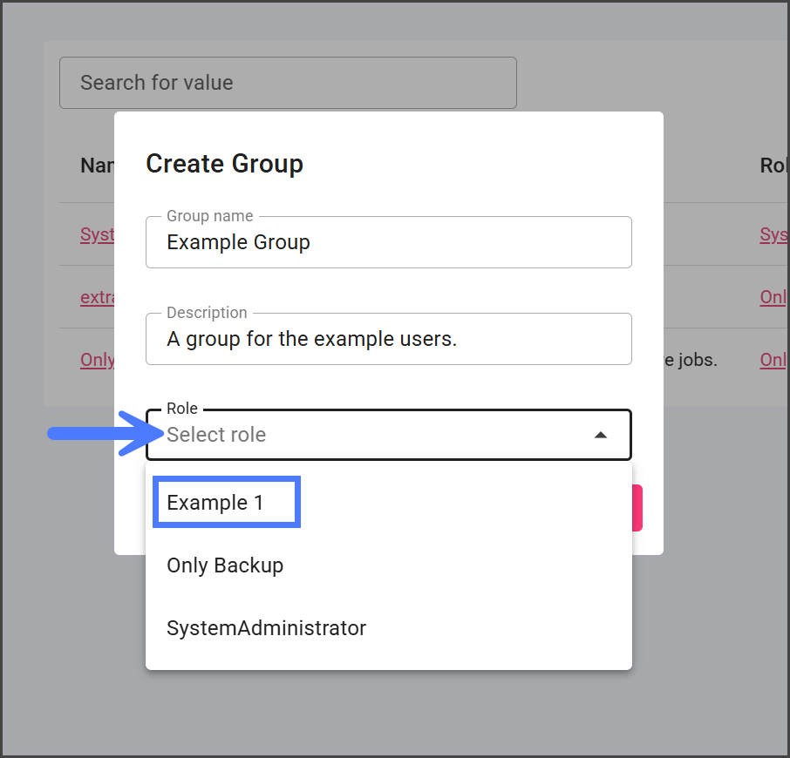The height and width of the screenshot is (758, 790).
Task: Follow the third row's 'Onl' role link
Action: [x=773, y=360]
